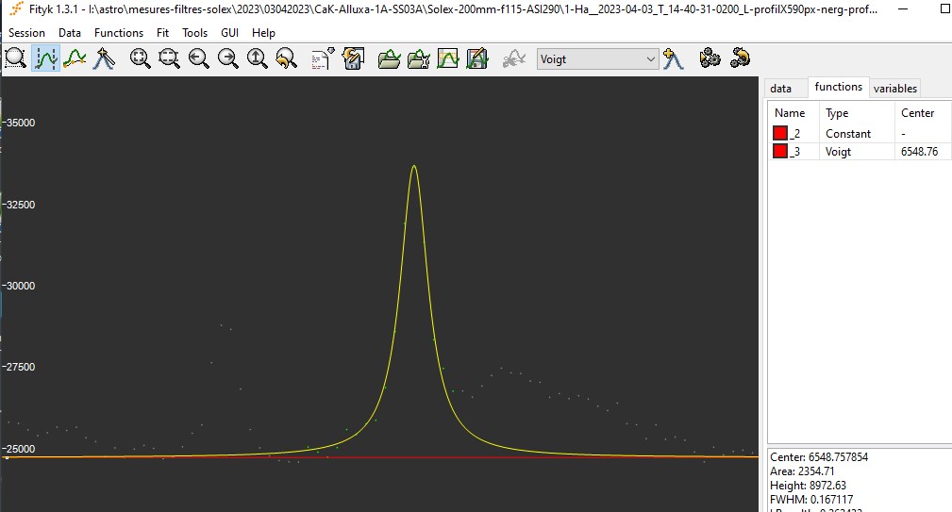952x512 pixels.
Task: Click the yellow Voigt peak apex
Action: coord(414,166)
